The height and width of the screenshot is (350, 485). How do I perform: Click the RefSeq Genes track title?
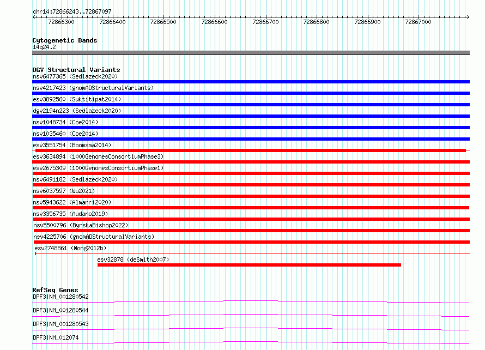tap(55, 290)
